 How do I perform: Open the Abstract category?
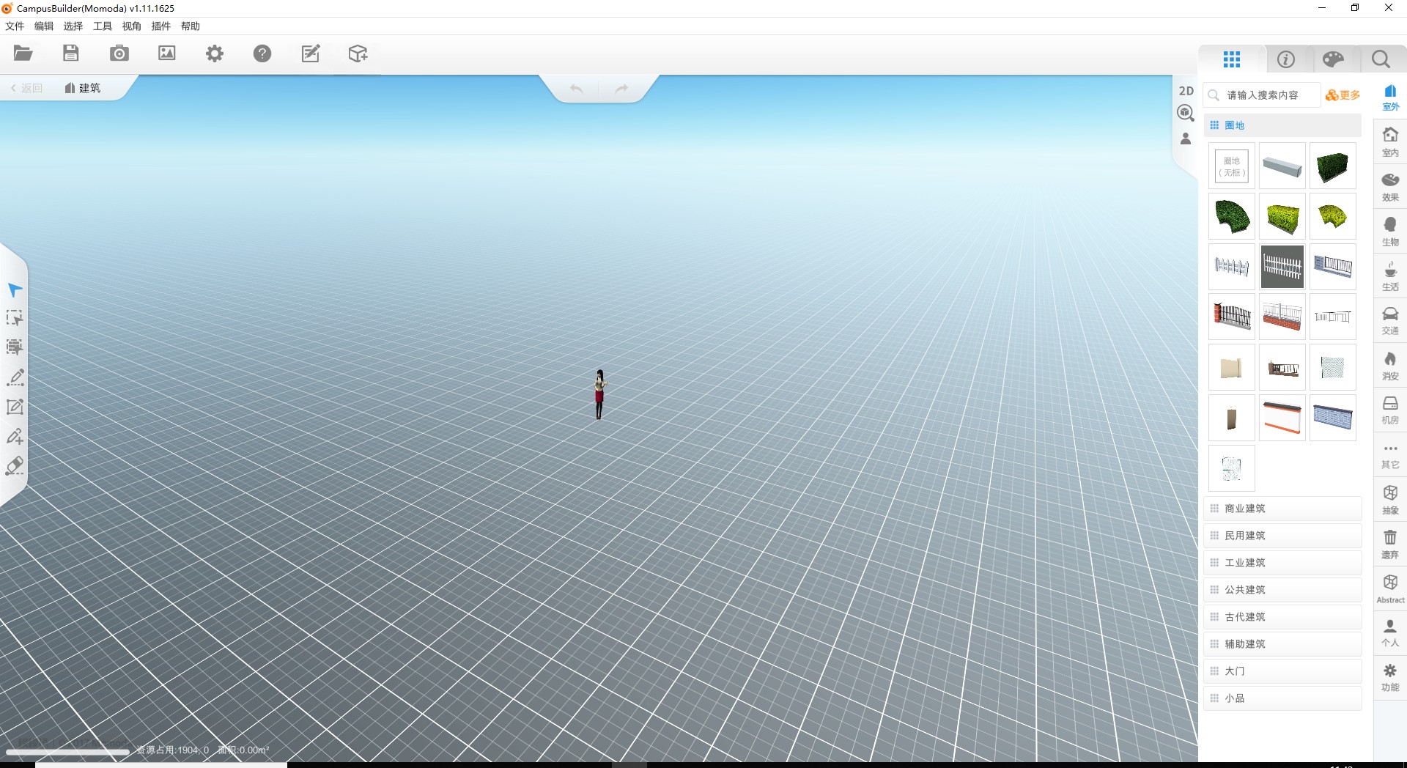pos(1390,589)
